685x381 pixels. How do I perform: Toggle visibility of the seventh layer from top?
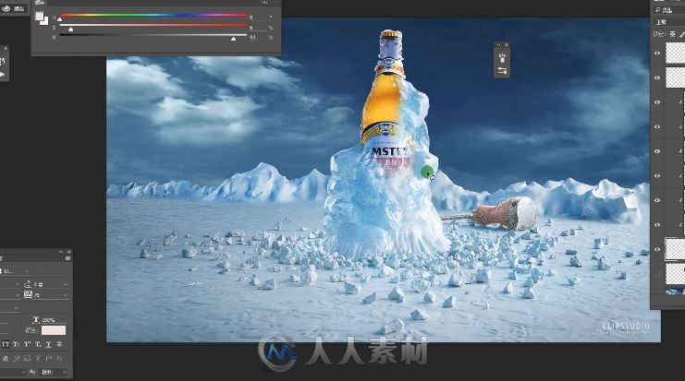point(657,200)
